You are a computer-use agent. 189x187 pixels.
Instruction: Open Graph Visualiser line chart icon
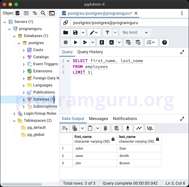139,128
